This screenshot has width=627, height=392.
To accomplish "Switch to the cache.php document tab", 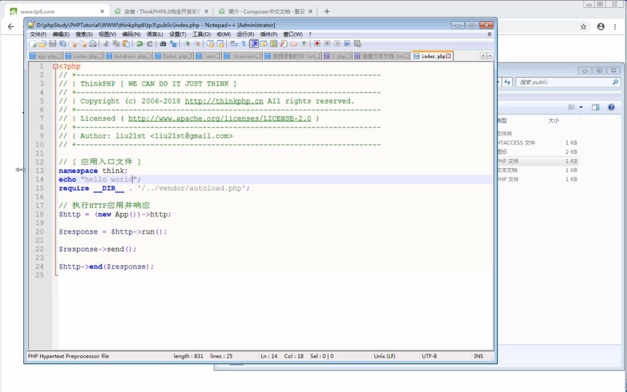I will [x=83, y=56].
